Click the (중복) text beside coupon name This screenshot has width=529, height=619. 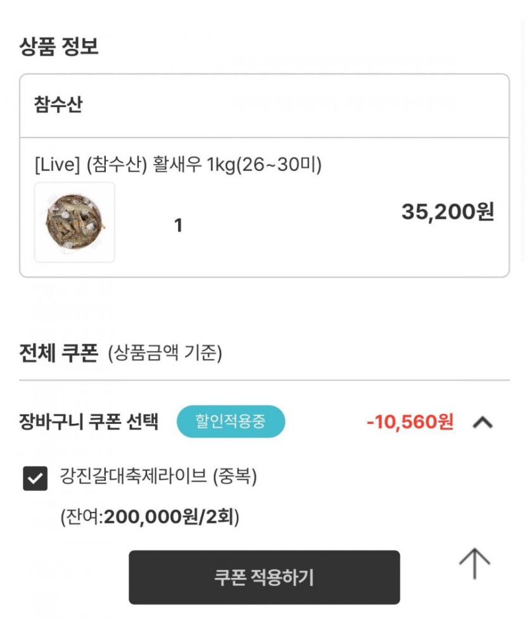pyautogui.click(x=234, y=476)
